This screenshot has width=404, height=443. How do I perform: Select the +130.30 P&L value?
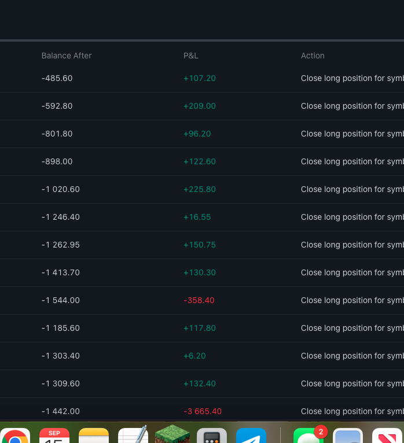(x=200, y=272)
